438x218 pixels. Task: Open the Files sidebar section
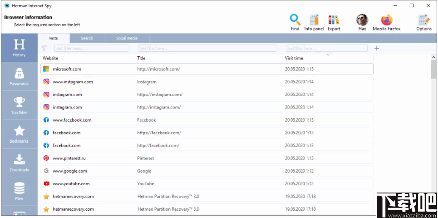tap(19, 192)
